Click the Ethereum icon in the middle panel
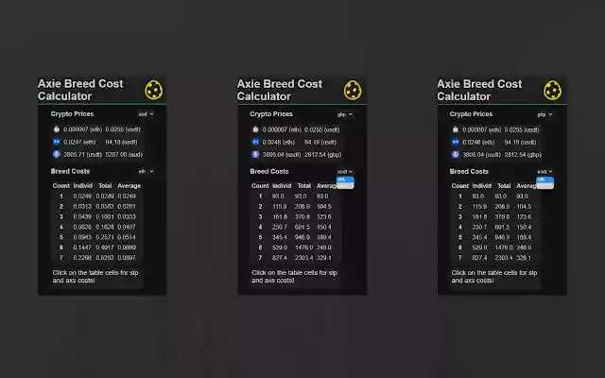Image resolution: width=605 pixels, height=378 pixels. tap(255, 154)
